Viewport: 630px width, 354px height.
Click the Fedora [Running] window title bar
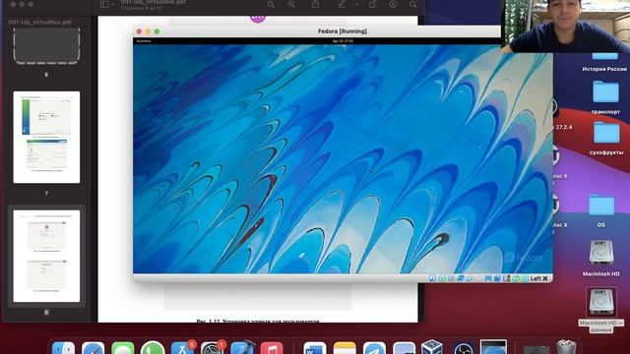click(343, 31)
